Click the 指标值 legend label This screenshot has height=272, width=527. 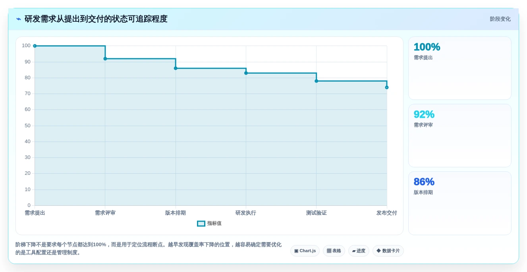click(x=214, y=224)
